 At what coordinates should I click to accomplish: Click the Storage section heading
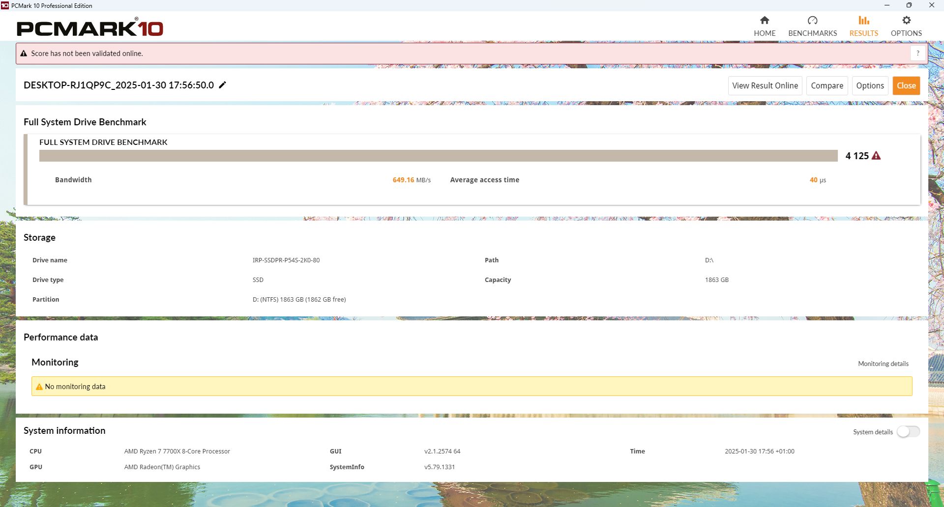pyautogui.click(x=39, y=237)
